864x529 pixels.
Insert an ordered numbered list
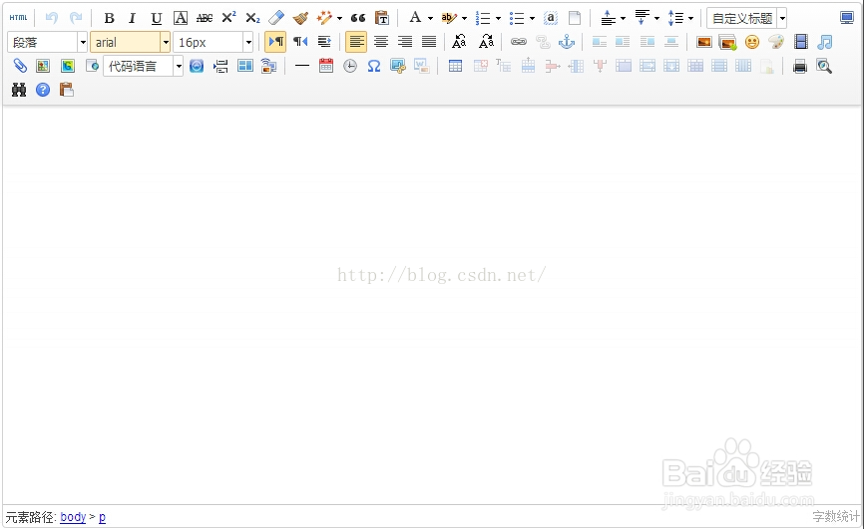coord(483,18)
